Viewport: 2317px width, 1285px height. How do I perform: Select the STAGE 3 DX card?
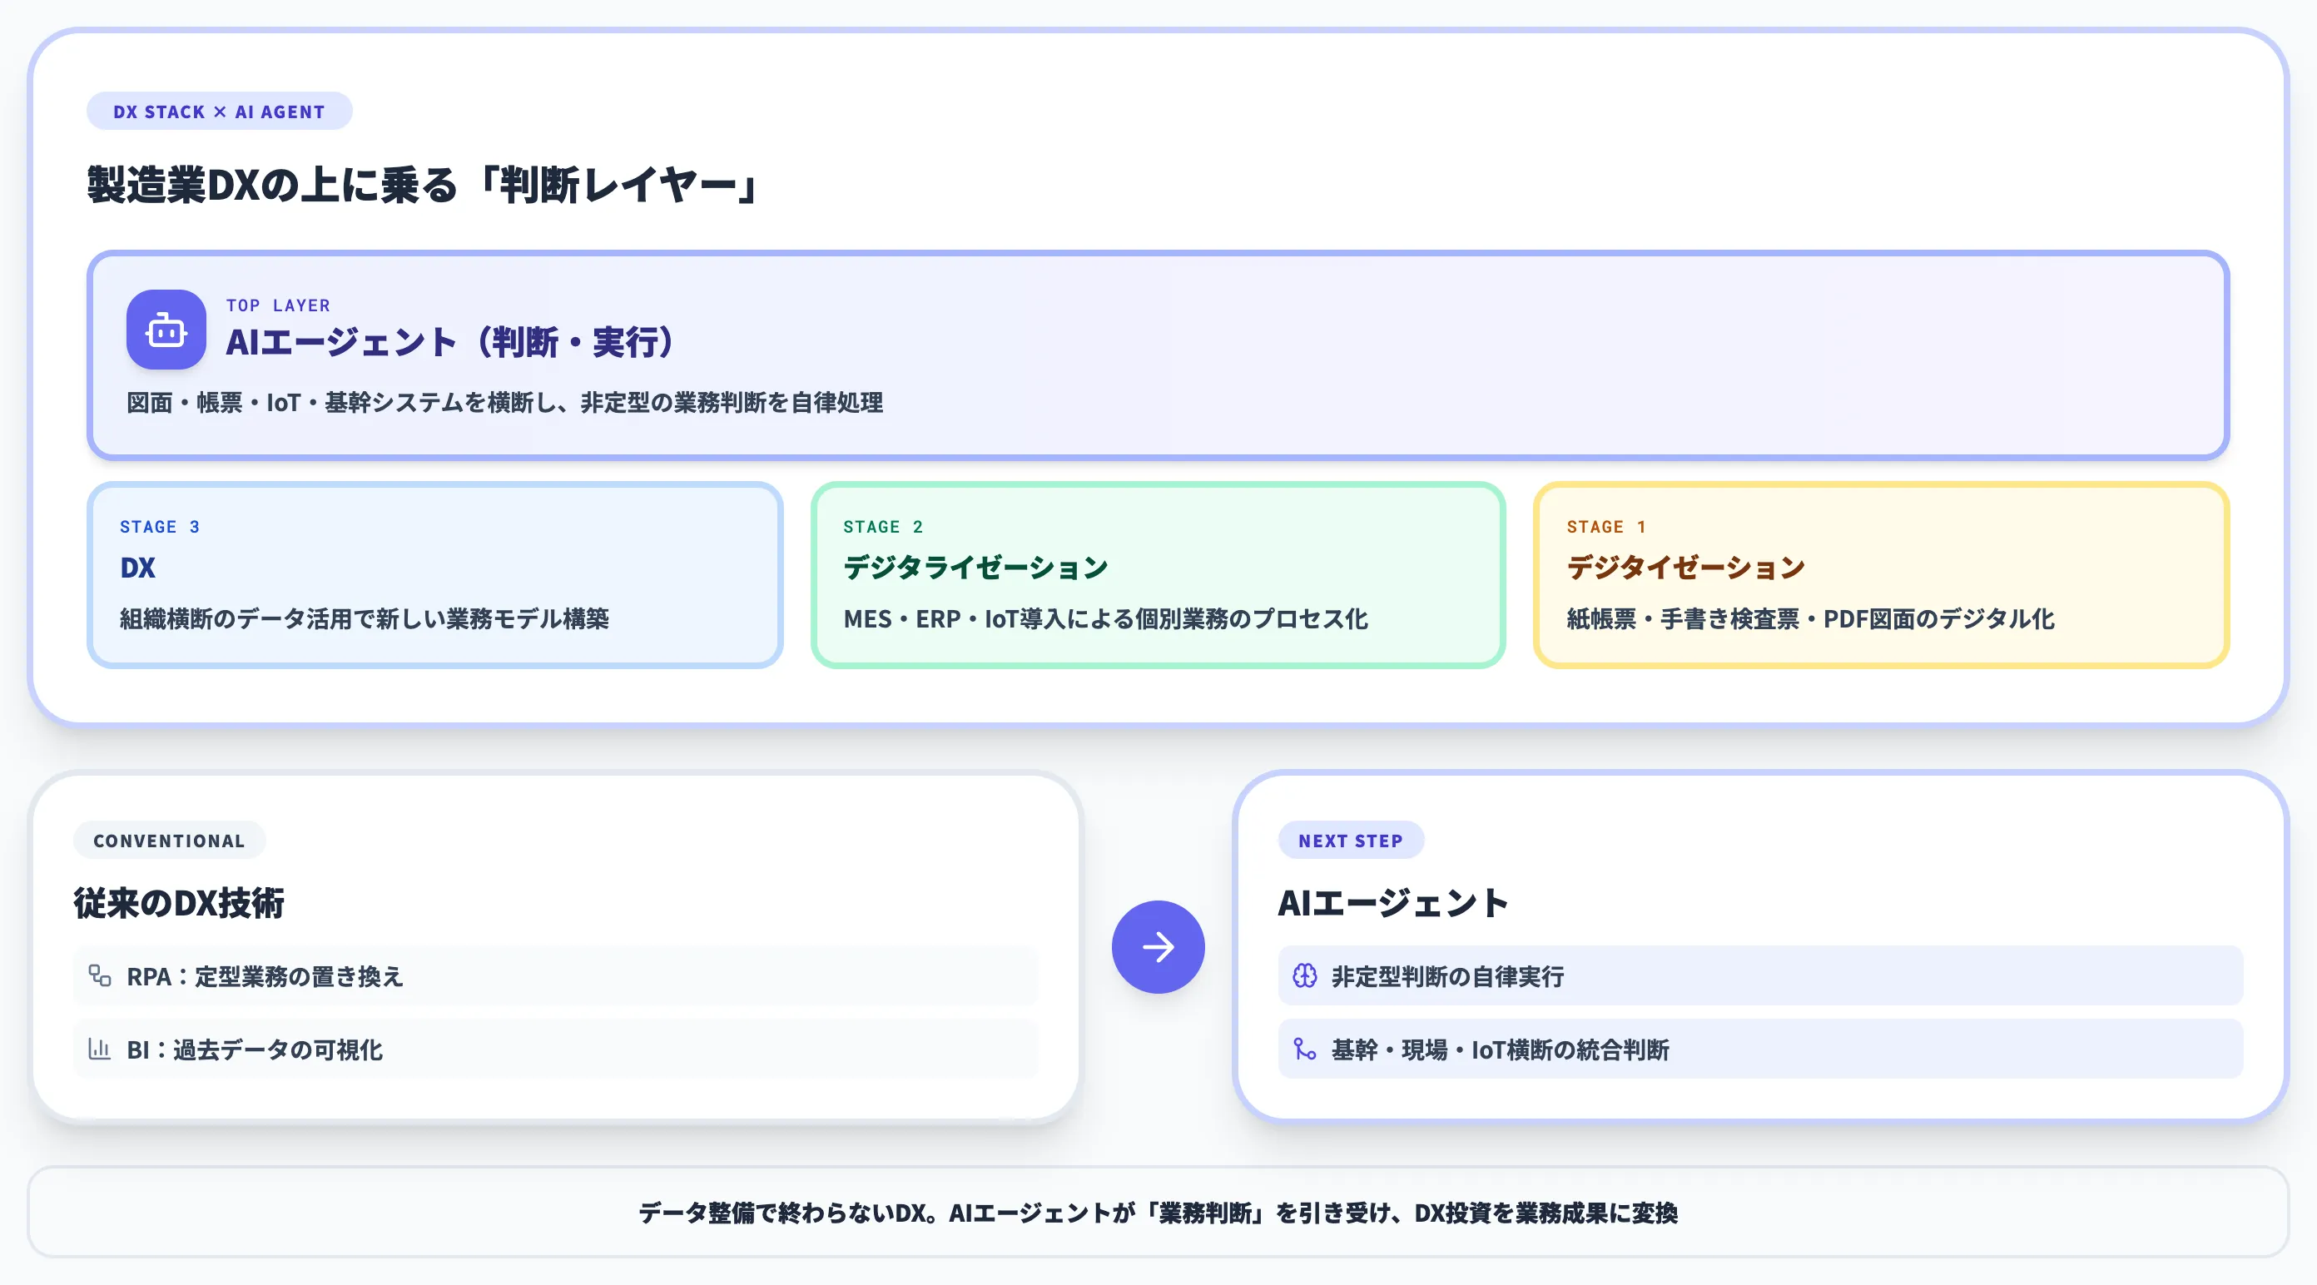click(435, 574)
